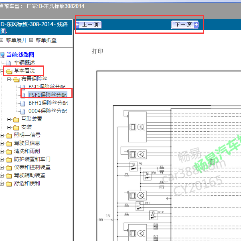Click the icon beside 菜单展开

click(x=2, y=40)
